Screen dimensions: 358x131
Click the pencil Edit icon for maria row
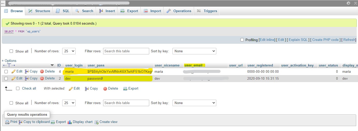(14, 71)
